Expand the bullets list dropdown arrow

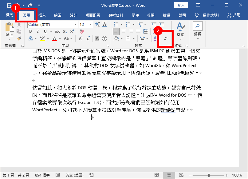tap(122, 24)
